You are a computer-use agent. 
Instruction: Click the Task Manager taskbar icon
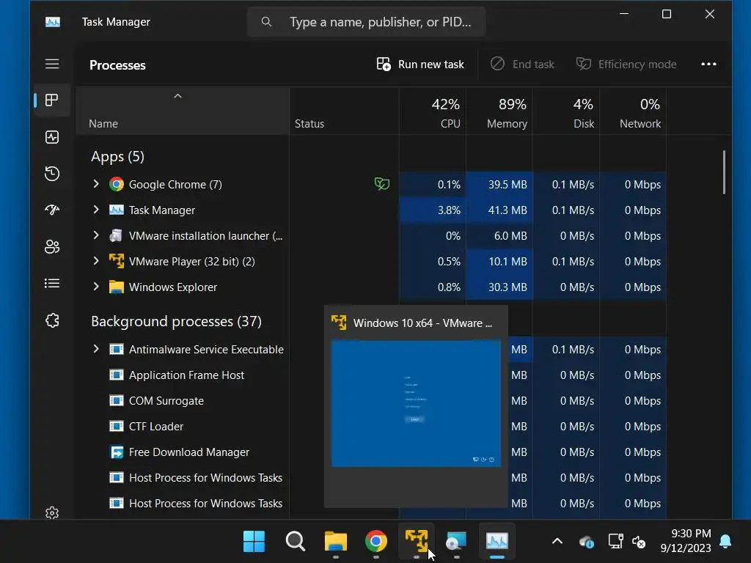pyautogui.click(x=497, y=541)
